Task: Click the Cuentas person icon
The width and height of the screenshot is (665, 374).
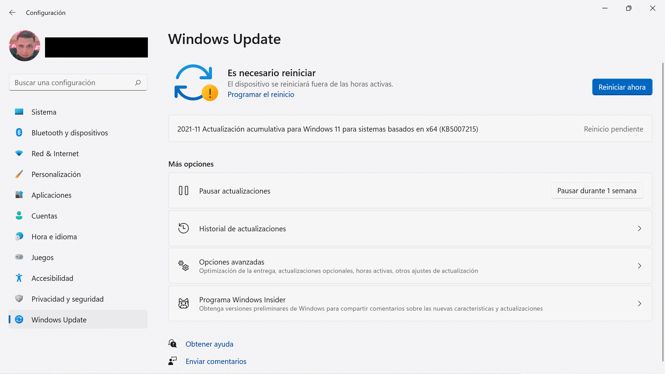Action: click(19, 216)
